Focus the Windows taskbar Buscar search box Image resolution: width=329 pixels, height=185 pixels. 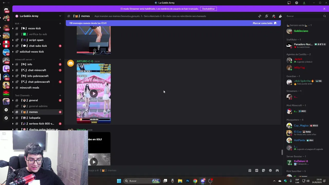coord(142,181)
